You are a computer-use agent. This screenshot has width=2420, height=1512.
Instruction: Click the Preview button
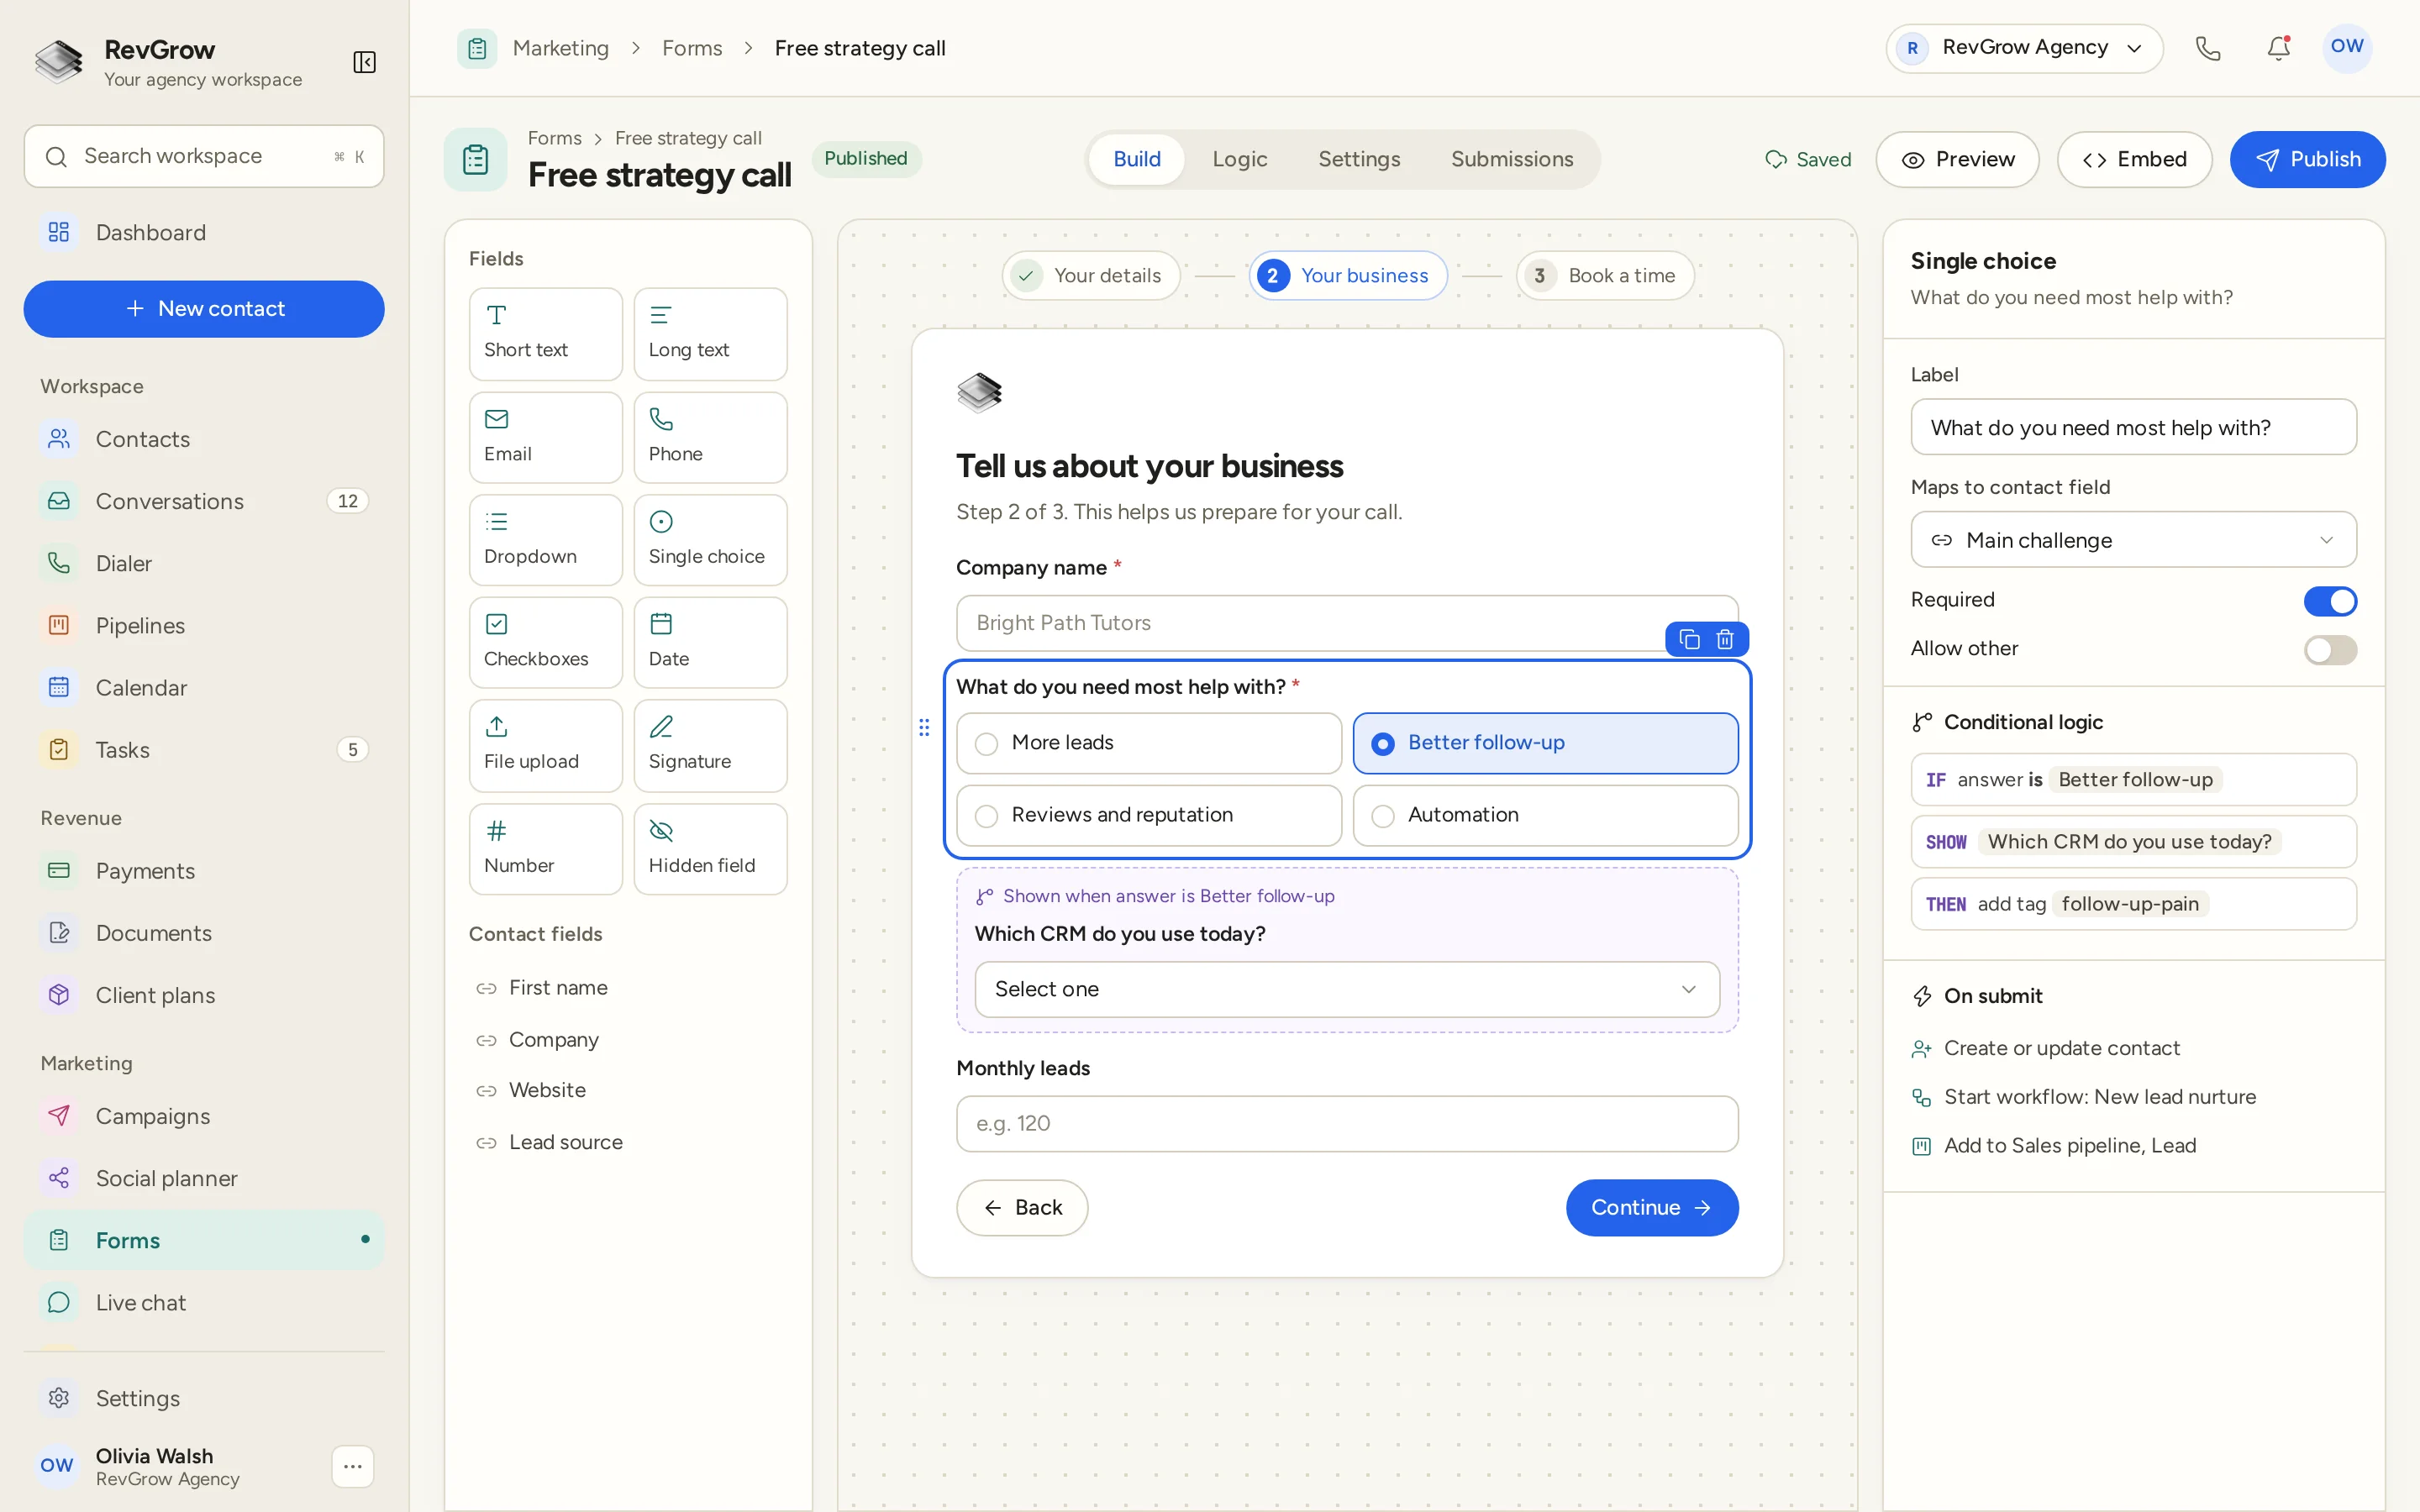coord(1957,159)
